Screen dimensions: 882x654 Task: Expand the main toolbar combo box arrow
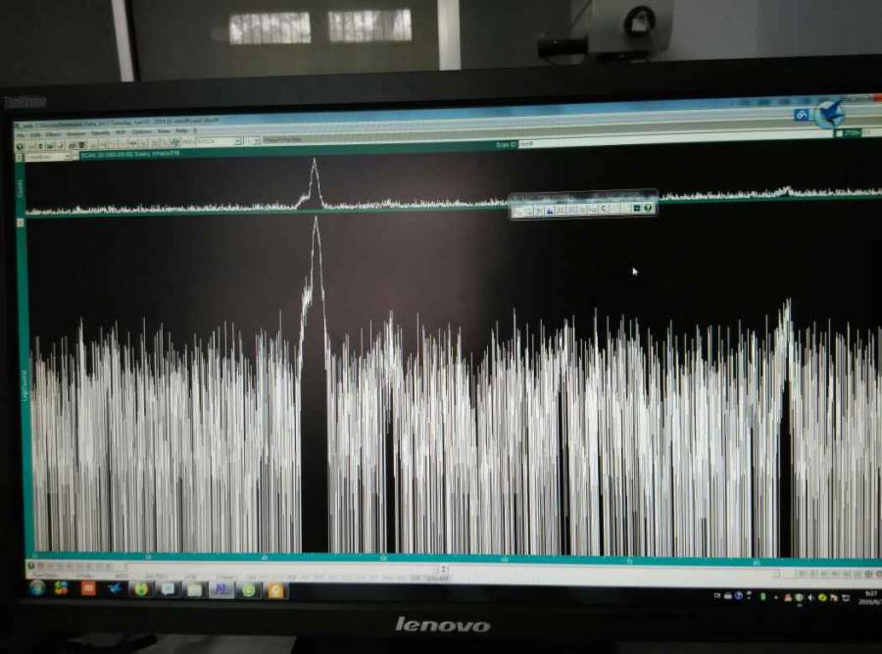click(239, 141)
